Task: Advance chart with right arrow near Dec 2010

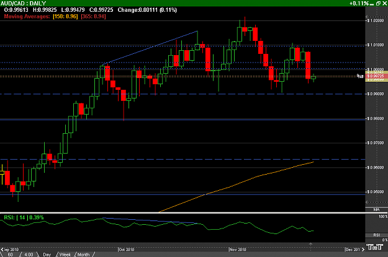Action: tap(363, 250)
